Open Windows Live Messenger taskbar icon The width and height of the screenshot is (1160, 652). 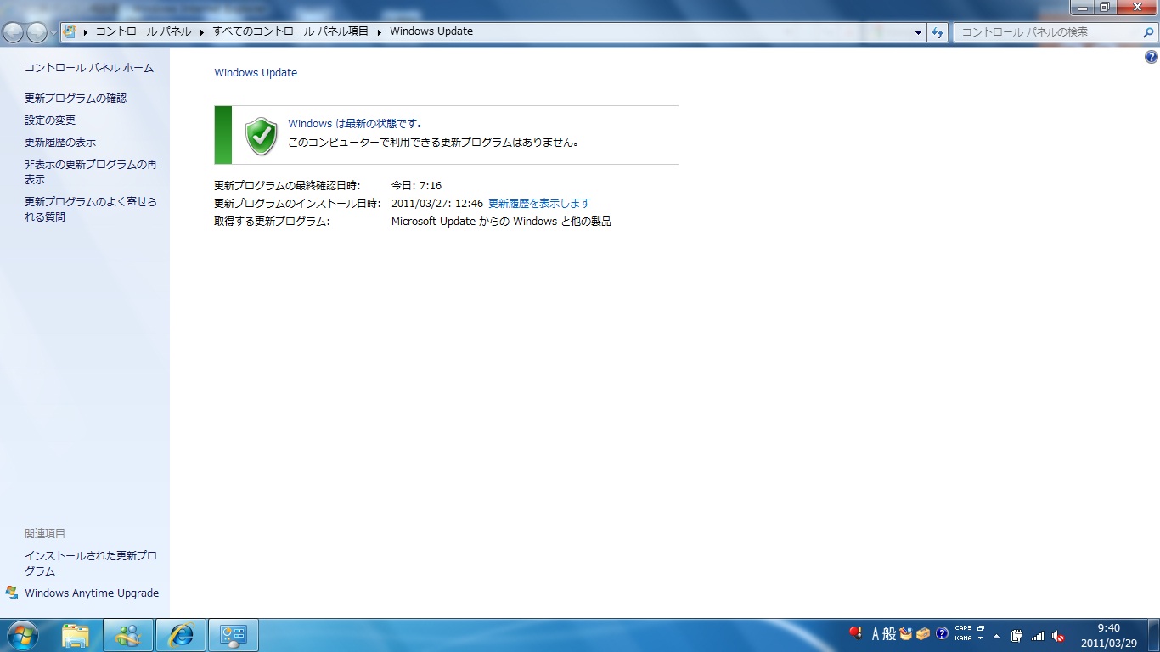point(128,635)
